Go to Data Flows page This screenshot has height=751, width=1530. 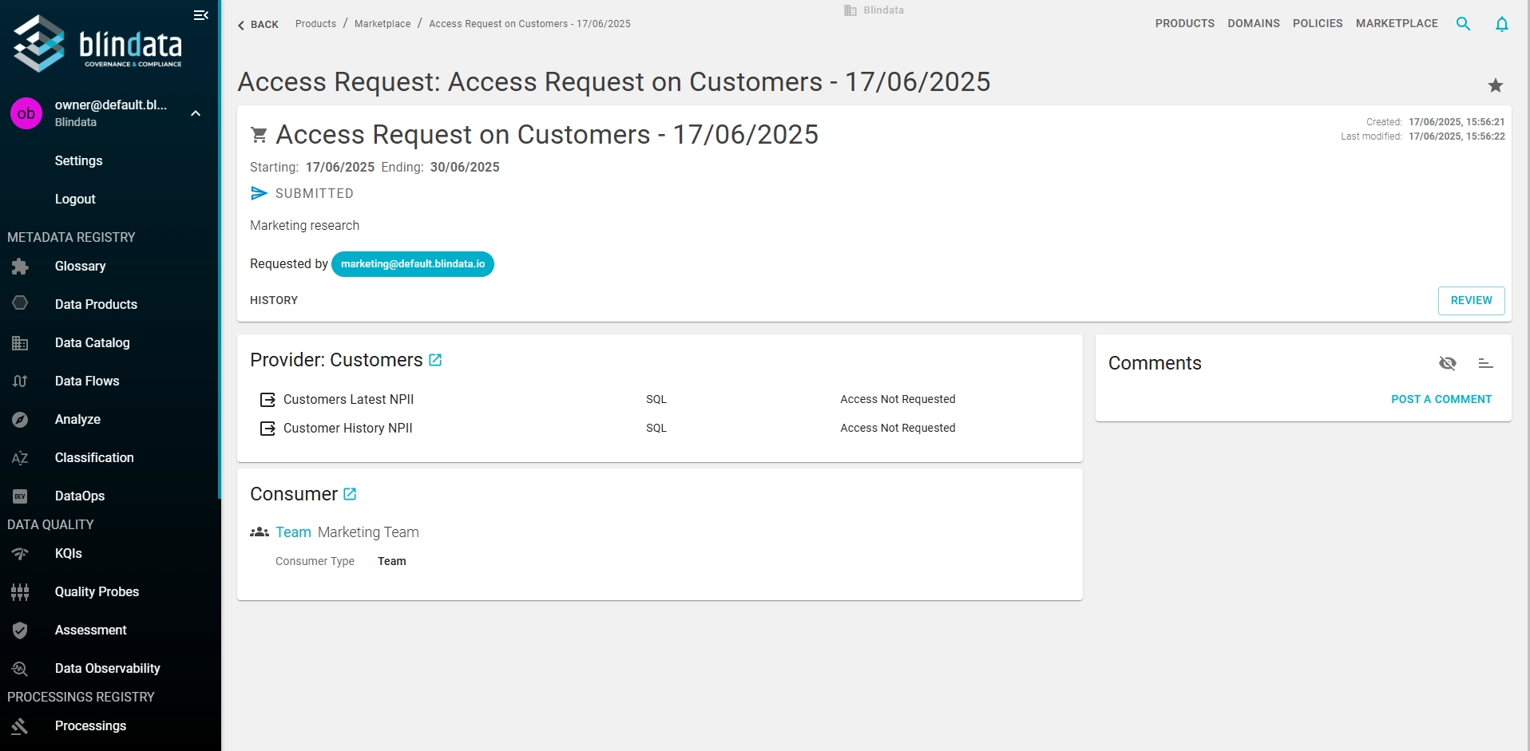[x=87, y=381]
